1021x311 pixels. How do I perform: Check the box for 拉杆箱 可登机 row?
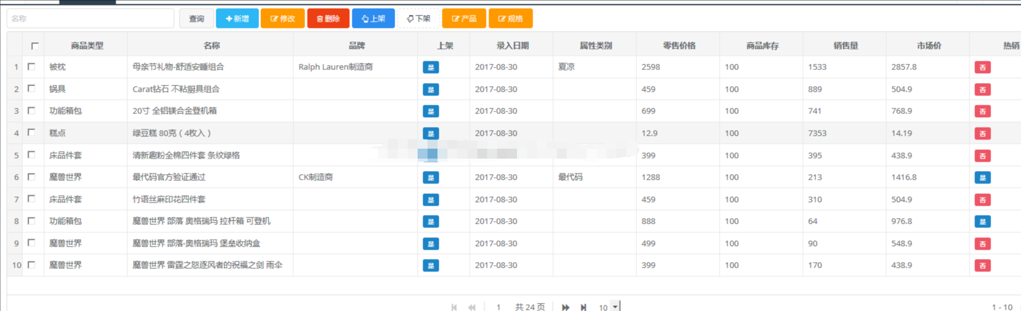click(x=32, y=221)
